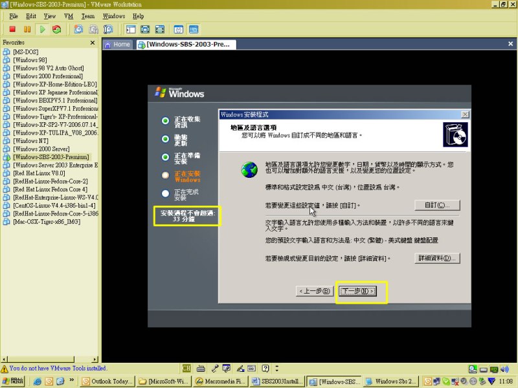The width and height of the screenshot is (518, 388).
Task: Click the Favorites scrollbar right arrow
Action: click(x=95, y=360)
